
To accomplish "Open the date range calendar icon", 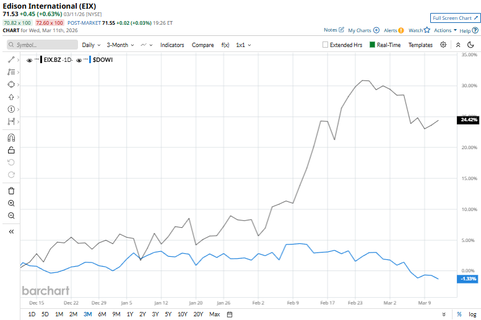I will 230,314.
